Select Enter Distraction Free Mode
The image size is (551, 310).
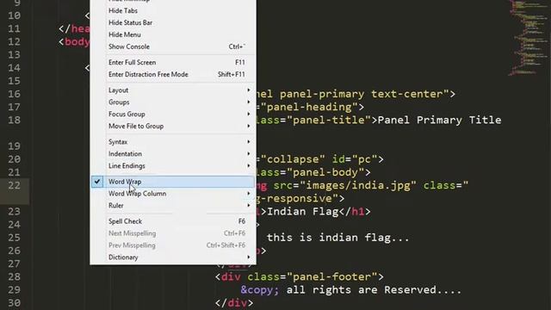pyautogui.click(x=172, y=75)
